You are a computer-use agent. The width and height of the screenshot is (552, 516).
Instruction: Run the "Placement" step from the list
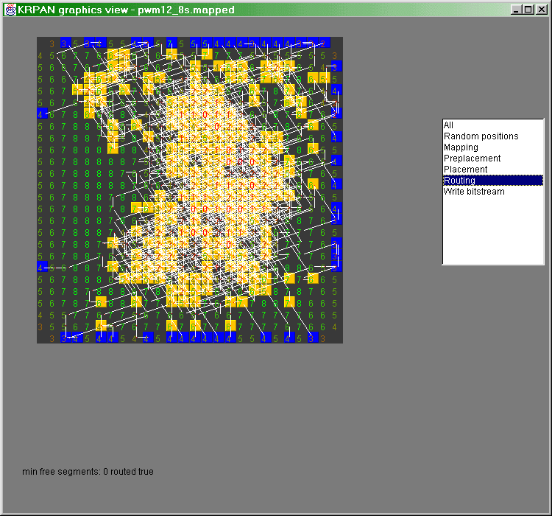tap(465, 170)
